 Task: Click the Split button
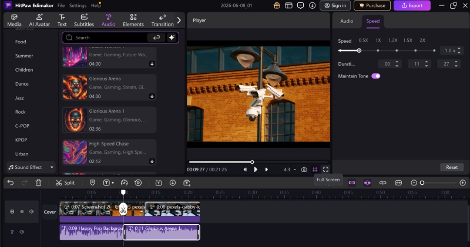(x=65, y=182)
